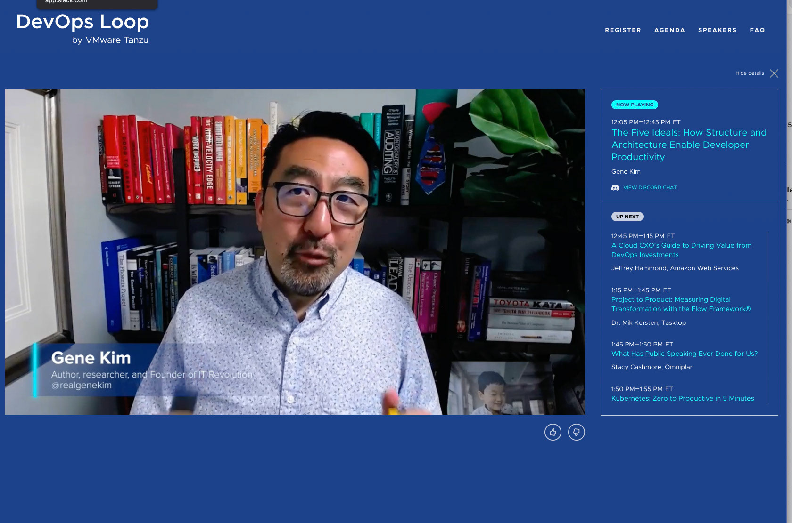Click the DevOps Loop logo
The width and height of the screenshot is (792, 523).
point(83,28)
